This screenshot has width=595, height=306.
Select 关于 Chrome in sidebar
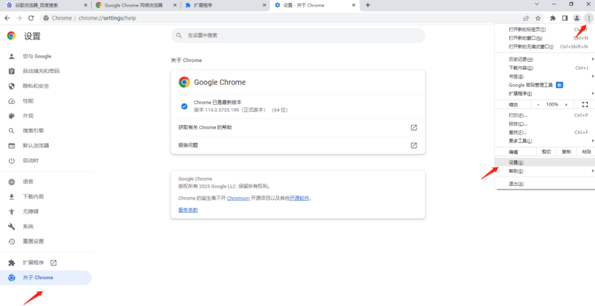(46, 278)
